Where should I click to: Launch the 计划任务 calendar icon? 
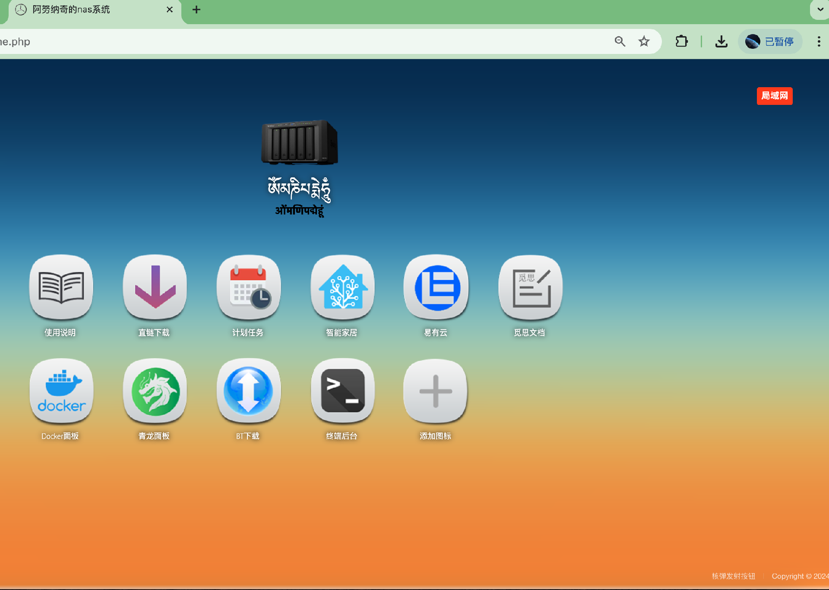pyautogui.click(x=249, y=287)
